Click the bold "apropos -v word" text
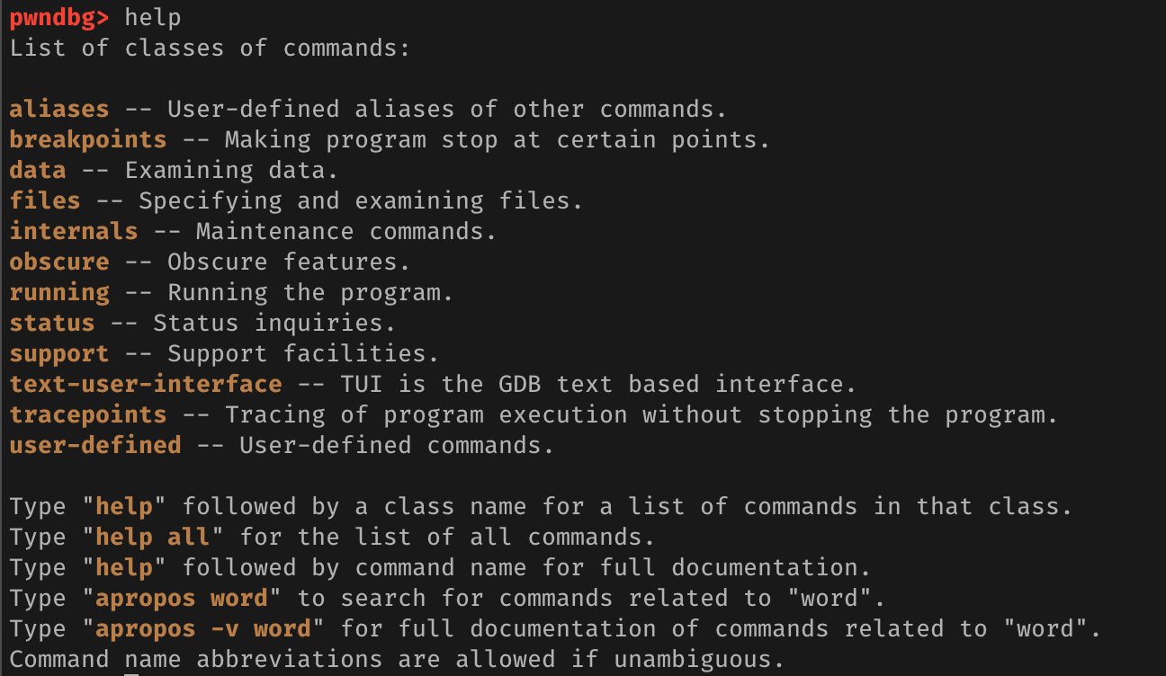 click(x=210, y=628)
